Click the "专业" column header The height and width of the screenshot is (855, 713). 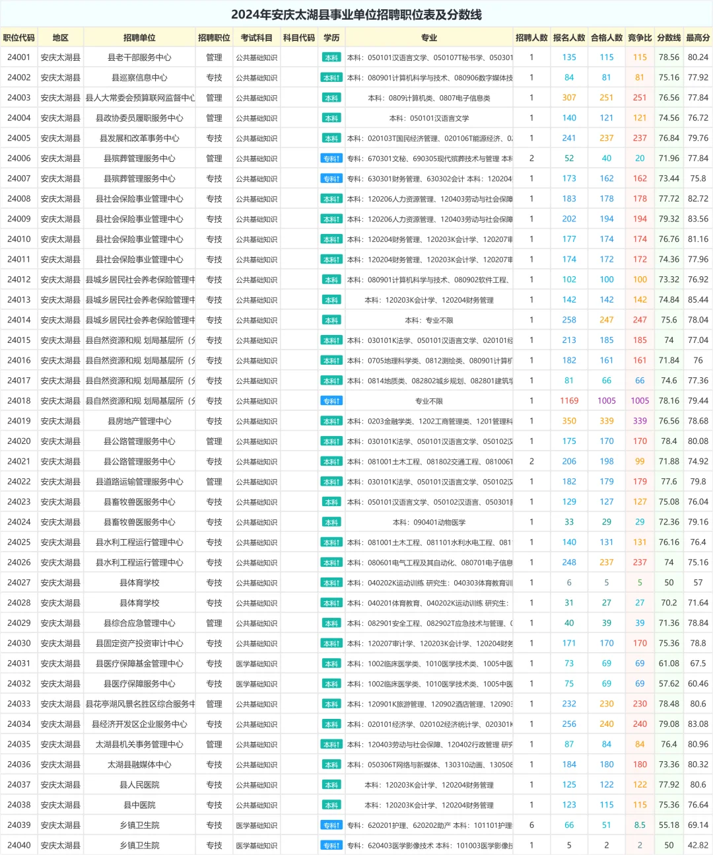[x=429, y=38]
